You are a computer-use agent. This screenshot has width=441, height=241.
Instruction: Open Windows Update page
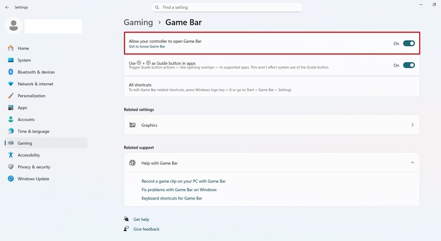[46, 179]
